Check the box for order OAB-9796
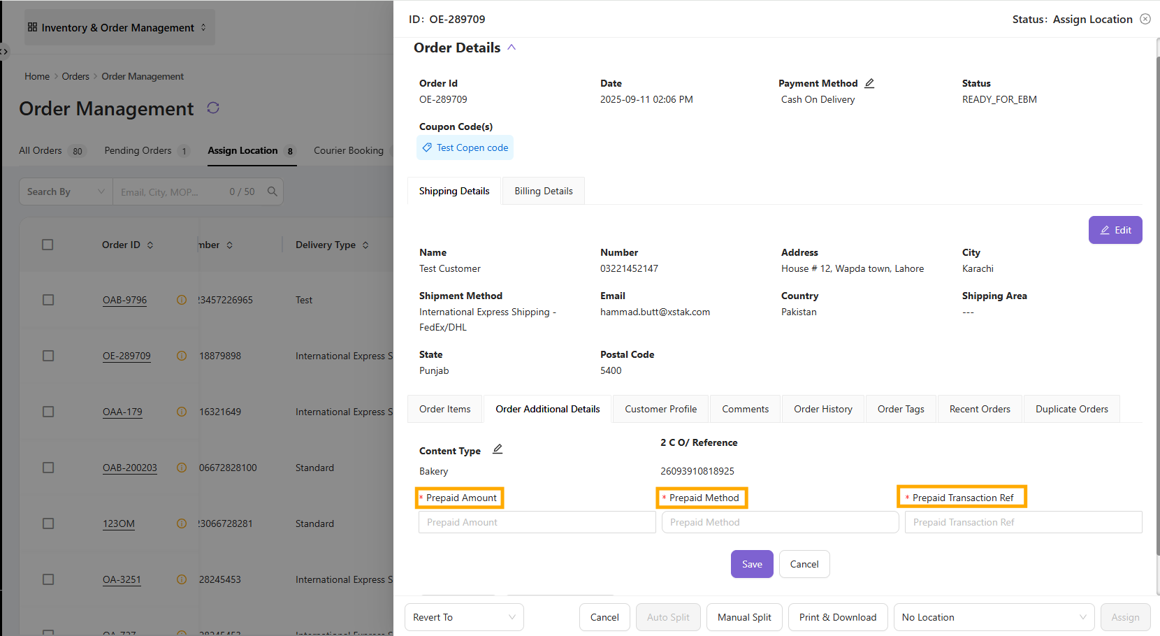1160x636 pixels. [x=48, y=300]
